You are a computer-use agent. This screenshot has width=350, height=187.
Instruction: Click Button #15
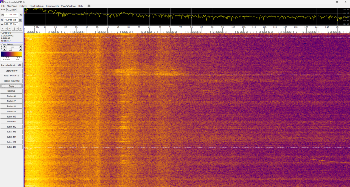(x=11, y=142)
